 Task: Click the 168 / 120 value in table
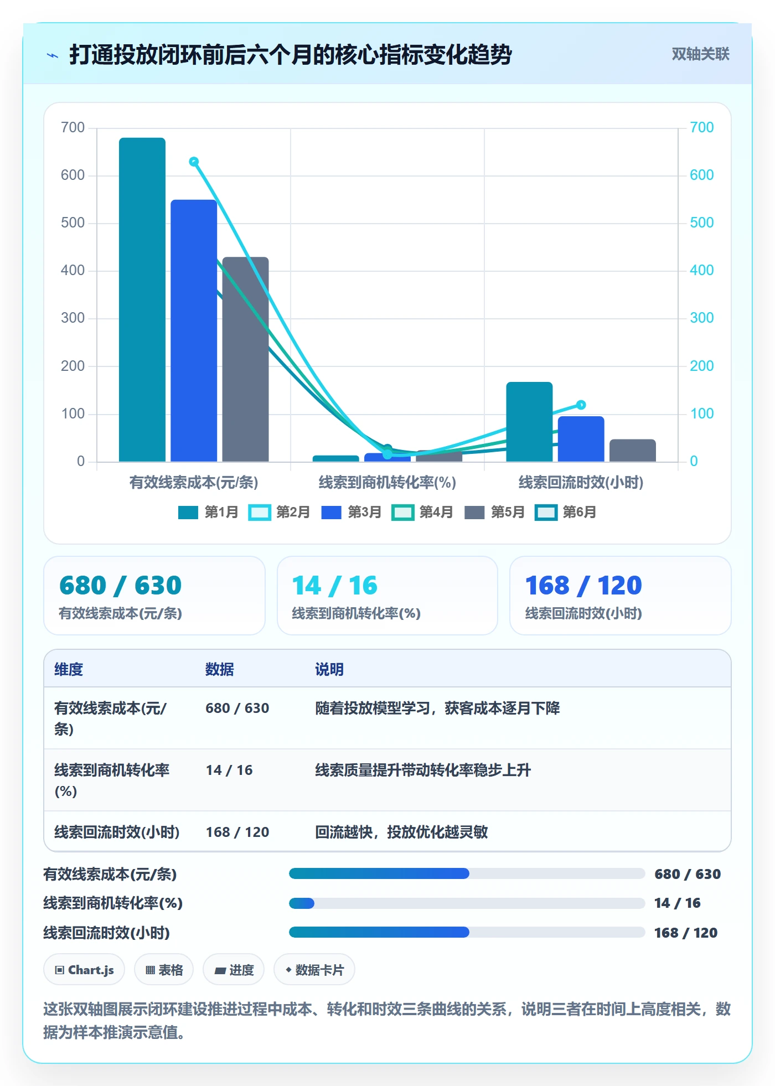[237, 832]
